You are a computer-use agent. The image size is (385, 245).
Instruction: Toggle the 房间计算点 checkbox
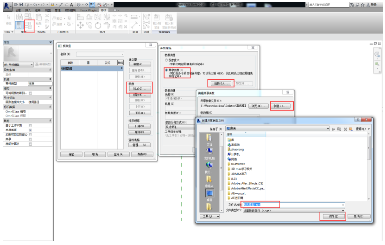30,144
